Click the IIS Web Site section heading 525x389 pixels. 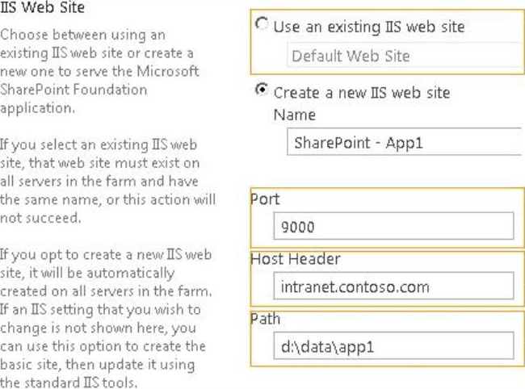[43, 7]
